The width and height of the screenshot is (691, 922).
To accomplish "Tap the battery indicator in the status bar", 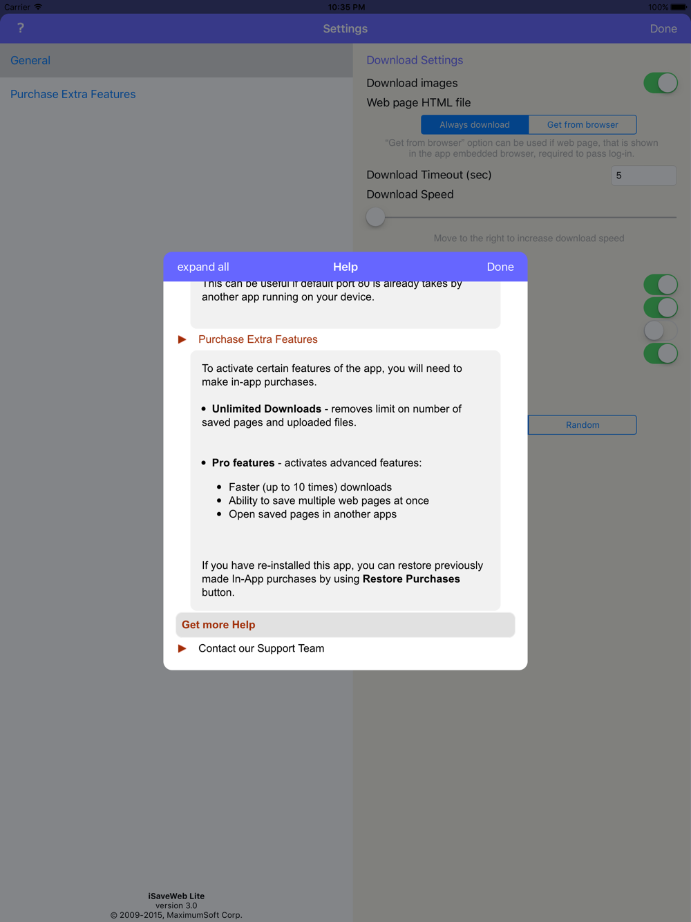I will tap(679, 7).
